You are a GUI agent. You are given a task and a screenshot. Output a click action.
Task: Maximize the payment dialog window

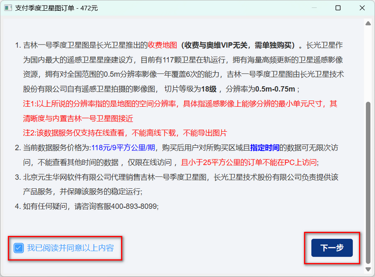(338, 8)
